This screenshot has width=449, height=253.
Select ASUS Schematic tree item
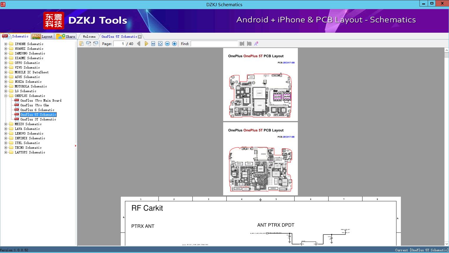click(x=27, y=77)
